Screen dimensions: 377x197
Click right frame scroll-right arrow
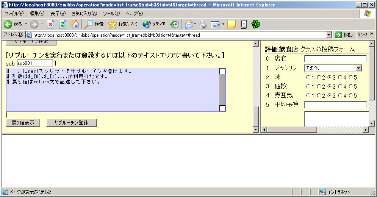[366, 130]
